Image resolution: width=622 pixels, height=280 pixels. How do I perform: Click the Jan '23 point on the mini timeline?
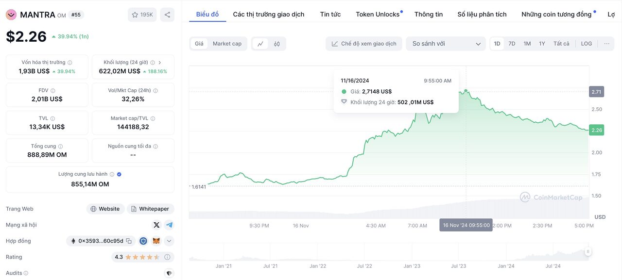tap(412, 266)
